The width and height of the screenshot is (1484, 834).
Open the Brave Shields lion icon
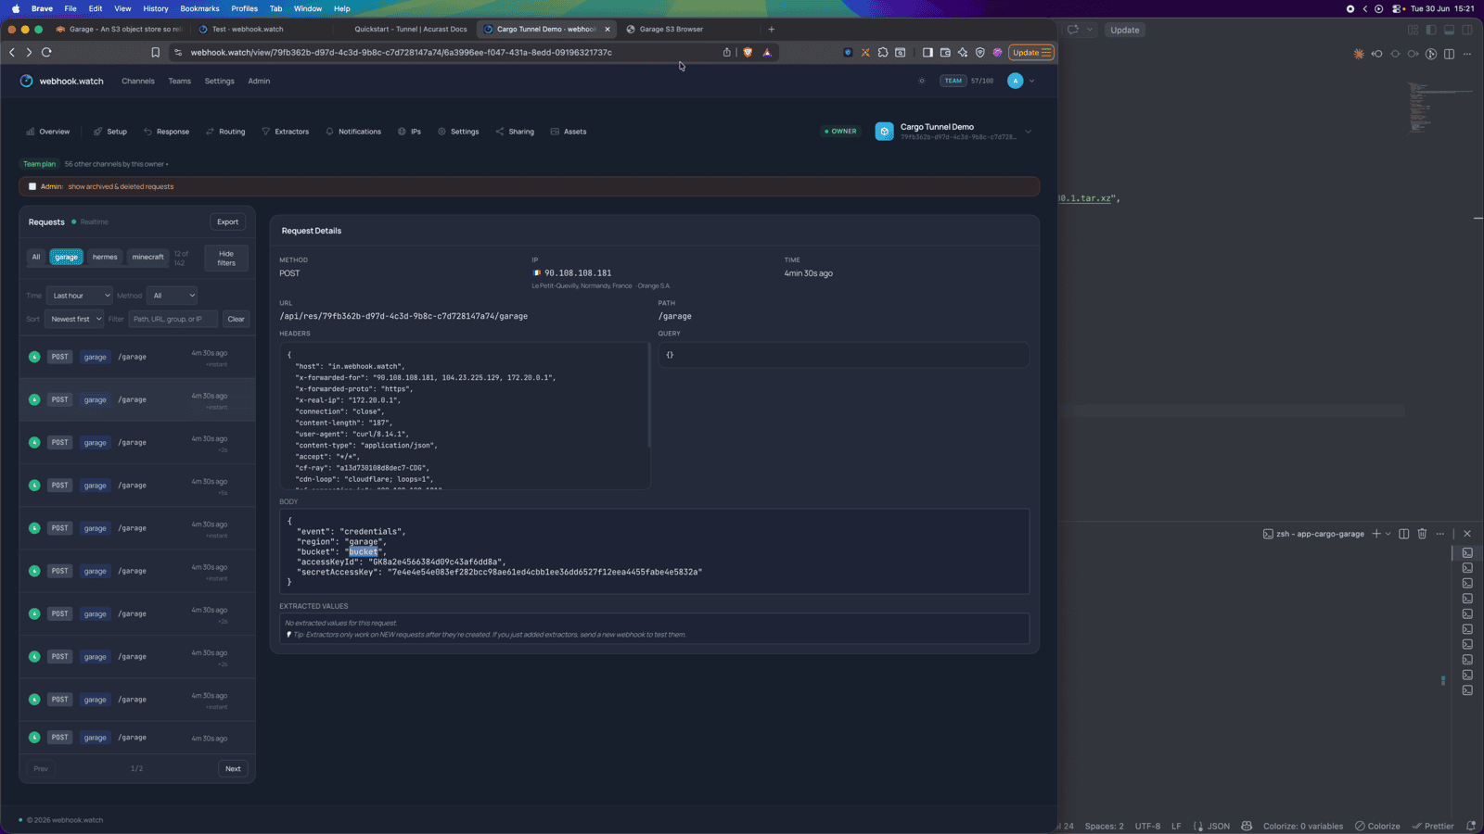(748, 53)
